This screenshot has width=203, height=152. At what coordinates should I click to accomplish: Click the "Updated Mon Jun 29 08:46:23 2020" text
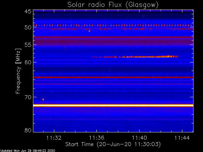coord(28,151)
